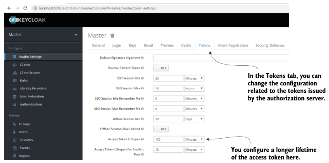Click the Keycloak logo
This screenshot has height=163, width=329.
[27, 20]
